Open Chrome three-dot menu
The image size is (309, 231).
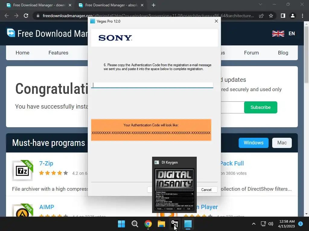pyautogui.click(x=302, y=16)
